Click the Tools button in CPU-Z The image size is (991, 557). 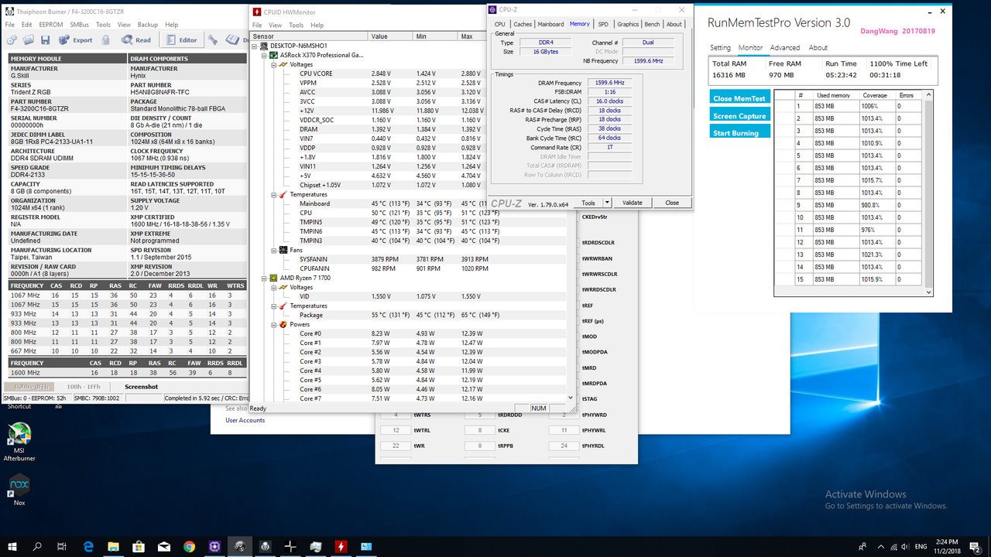(588, 203)
